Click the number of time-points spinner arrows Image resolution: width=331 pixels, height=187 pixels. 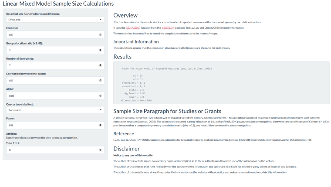101,65
